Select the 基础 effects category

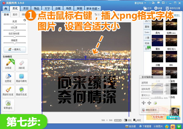coord(147,27)
